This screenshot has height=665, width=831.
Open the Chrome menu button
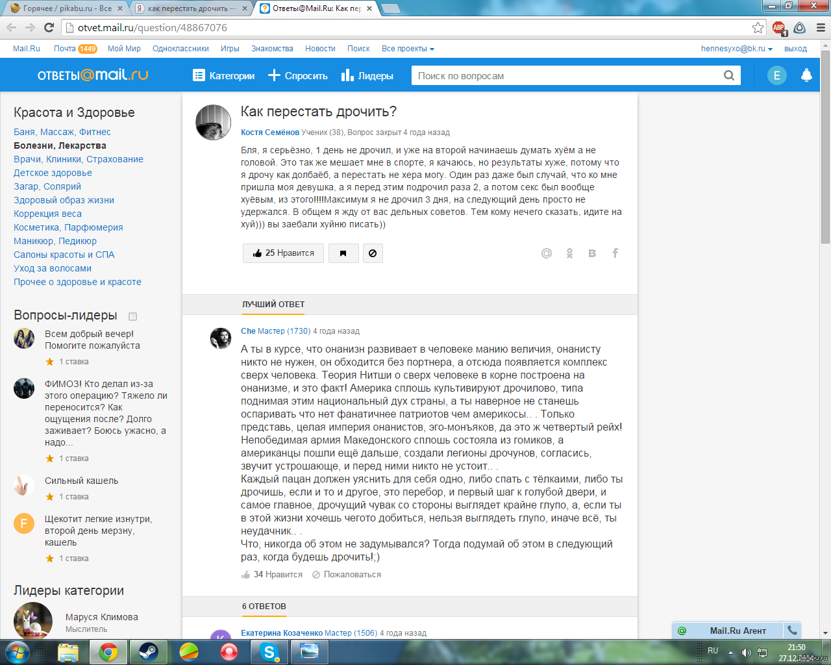pos(821,28)
